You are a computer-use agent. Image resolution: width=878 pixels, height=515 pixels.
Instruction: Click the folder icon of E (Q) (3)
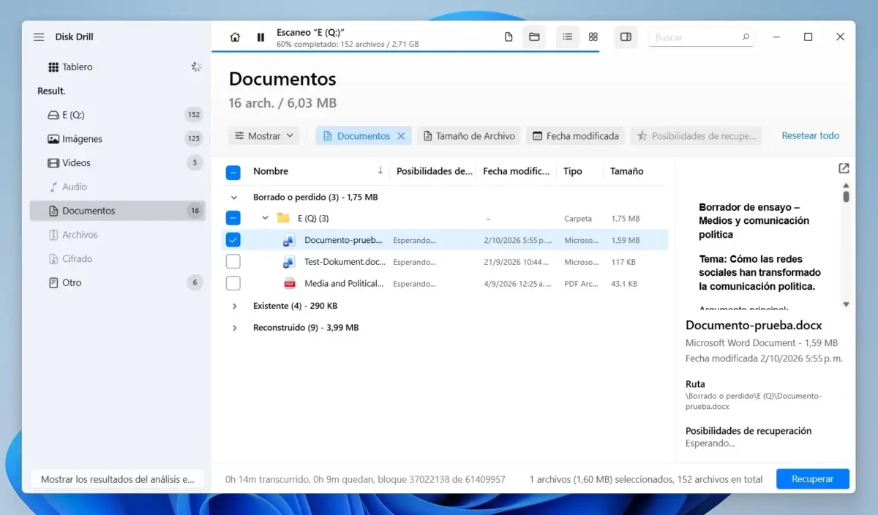coord(283,218)
